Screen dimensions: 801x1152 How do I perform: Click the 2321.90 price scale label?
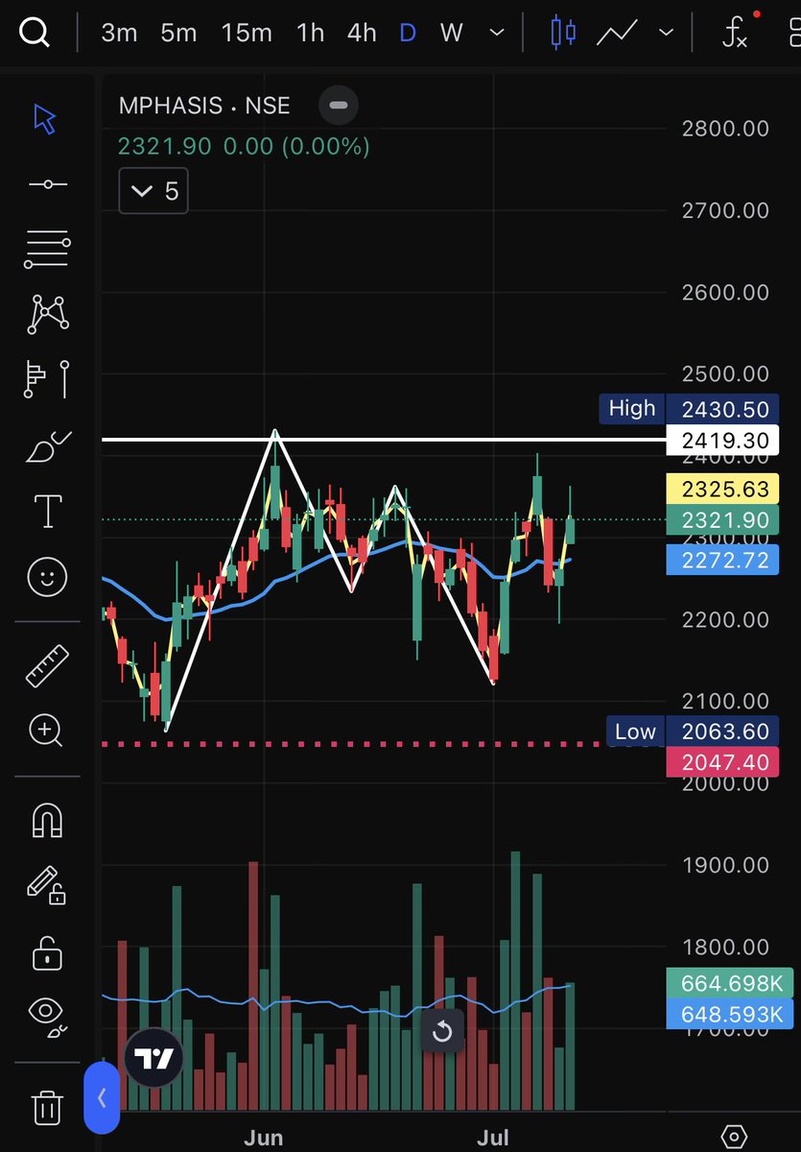pos(724,520)
